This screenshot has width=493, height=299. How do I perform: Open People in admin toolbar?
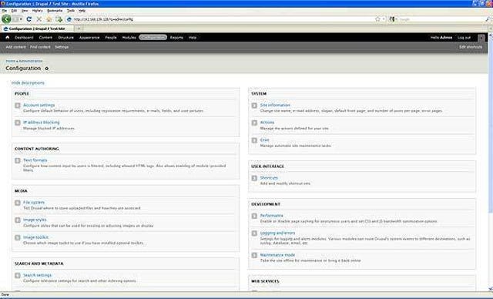tap(111, 38)
